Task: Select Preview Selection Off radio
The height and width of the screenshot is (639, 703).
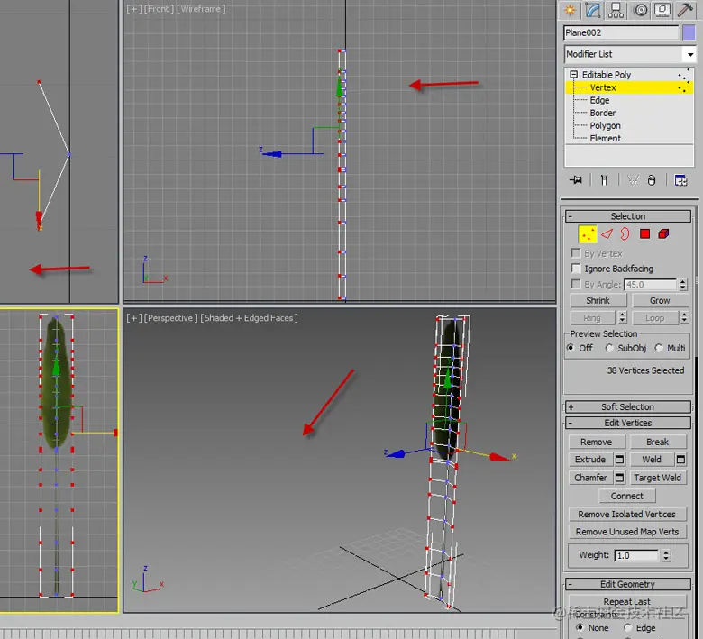Action: pyautogui.click(x=571, y=348)
